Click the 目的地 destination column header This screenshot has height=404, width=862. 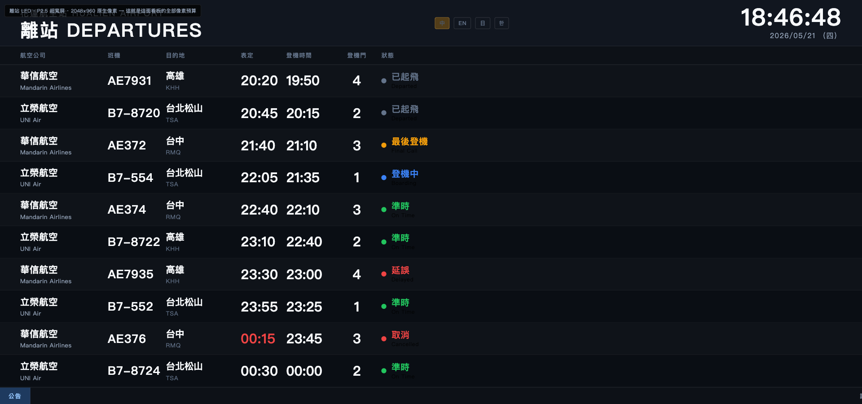point(176,56)
